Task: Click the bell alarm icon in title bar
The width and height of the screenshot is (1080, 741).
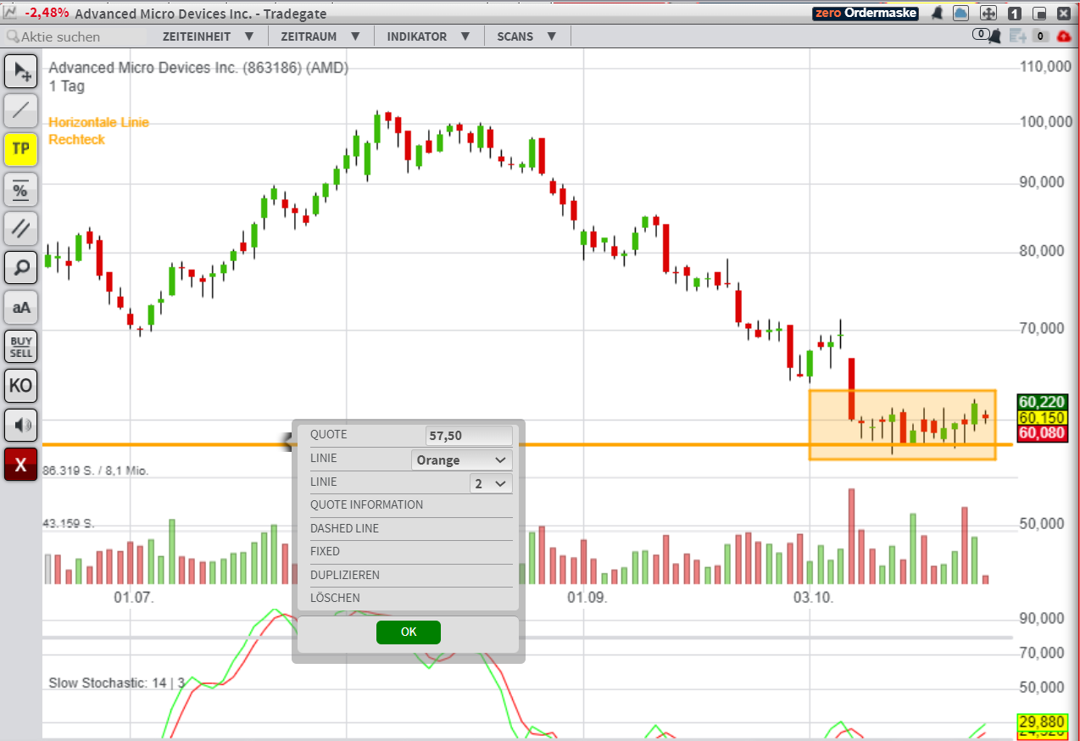Action: pyautogui.click(x=938, y=13)
